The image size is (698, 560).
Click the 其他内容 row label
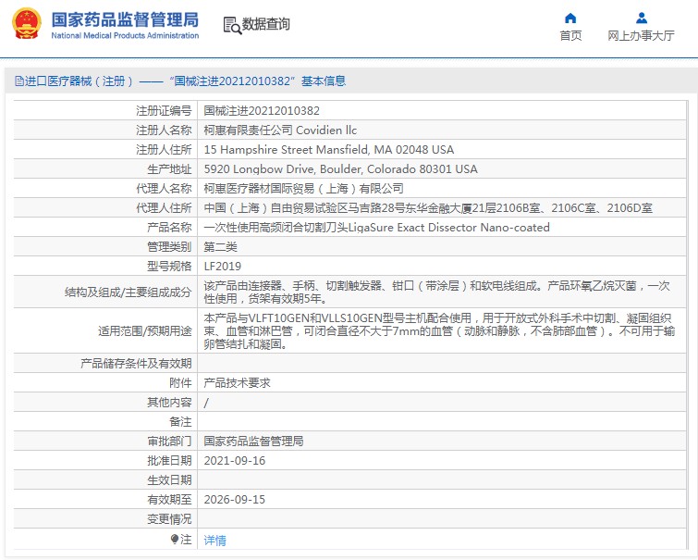(169, 403)
